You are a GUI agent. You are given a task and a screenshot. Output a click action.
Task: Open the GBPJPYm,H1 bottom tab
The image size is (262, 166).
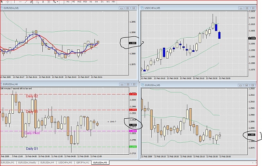click(83, 163)
